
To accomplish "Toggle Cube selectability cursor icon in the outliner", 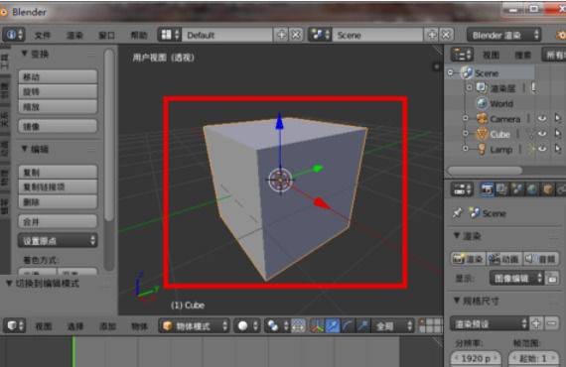I will click(x=558, y=133).
